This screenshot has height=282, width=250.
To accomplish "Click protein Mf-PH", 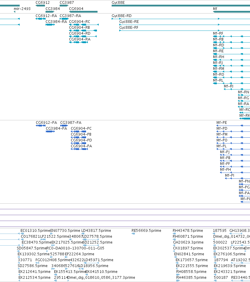I will (225, 170).
